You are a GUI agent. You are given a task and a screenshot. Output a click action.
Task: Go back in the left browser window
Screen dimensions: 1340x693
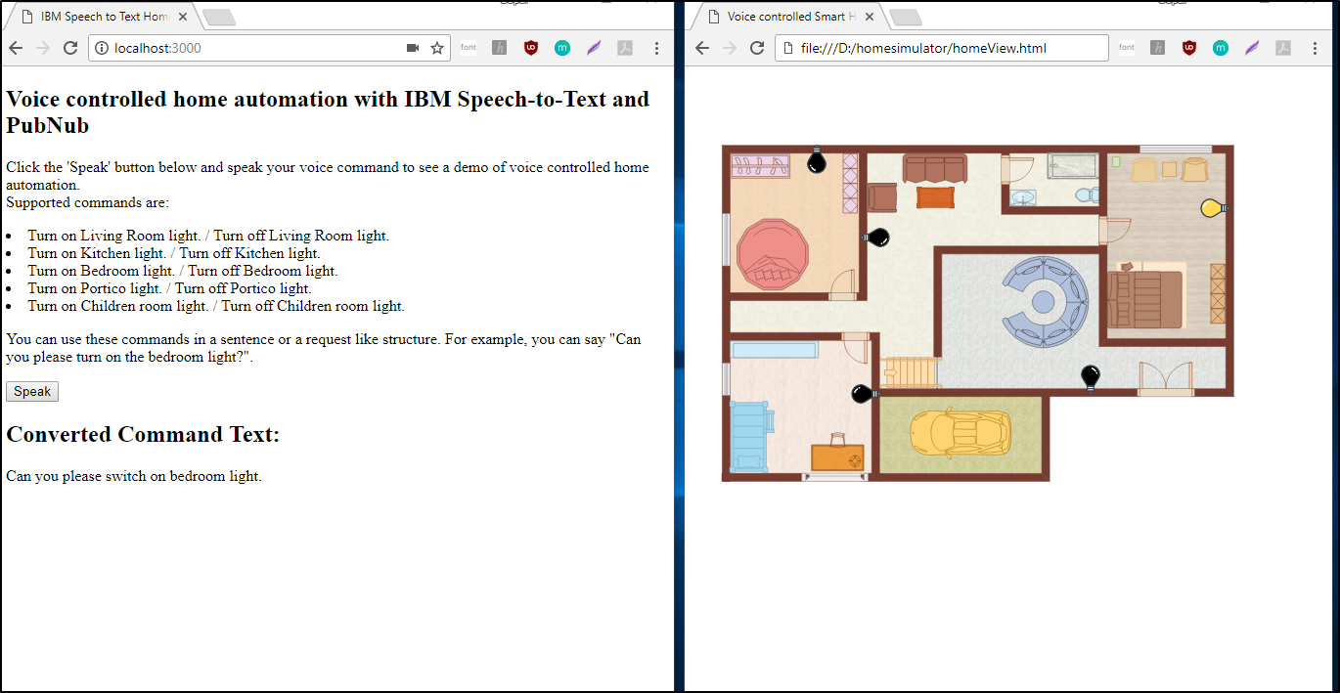point(16,48)
